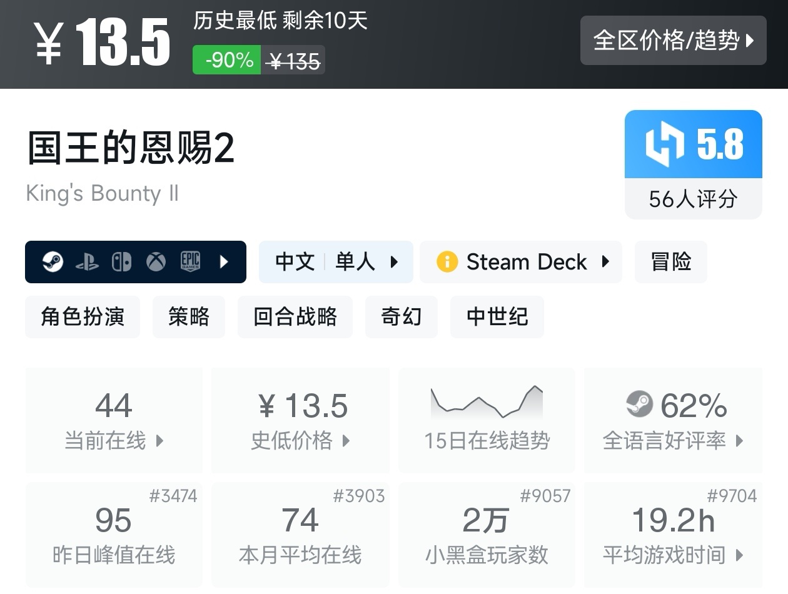The width and height of the screenshot is (788, 594).
Task: Click the Epic Games platform icon
Action: (190, 262)
